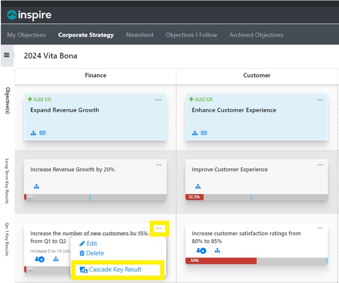339x283 pixels.
Task: Open options for customer satisfaction ratings card
Action: coord(320,228)
